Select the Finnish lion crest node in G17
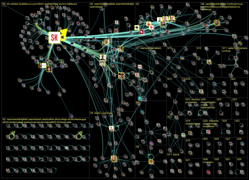 coord(172,171)
